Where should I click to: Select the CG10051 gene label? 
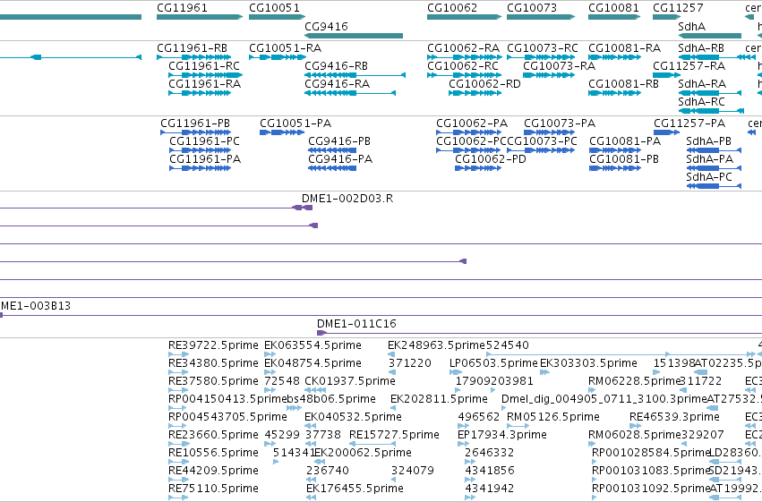(274, 8)
